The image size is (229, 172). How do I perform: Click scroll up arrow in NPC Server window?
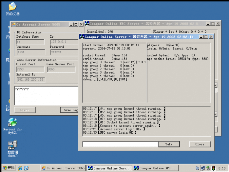(215, 86)
